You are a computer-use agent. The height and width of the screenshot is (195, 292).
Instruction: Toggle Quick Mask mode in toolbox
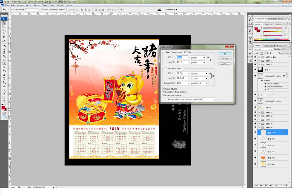coord(4,113)
